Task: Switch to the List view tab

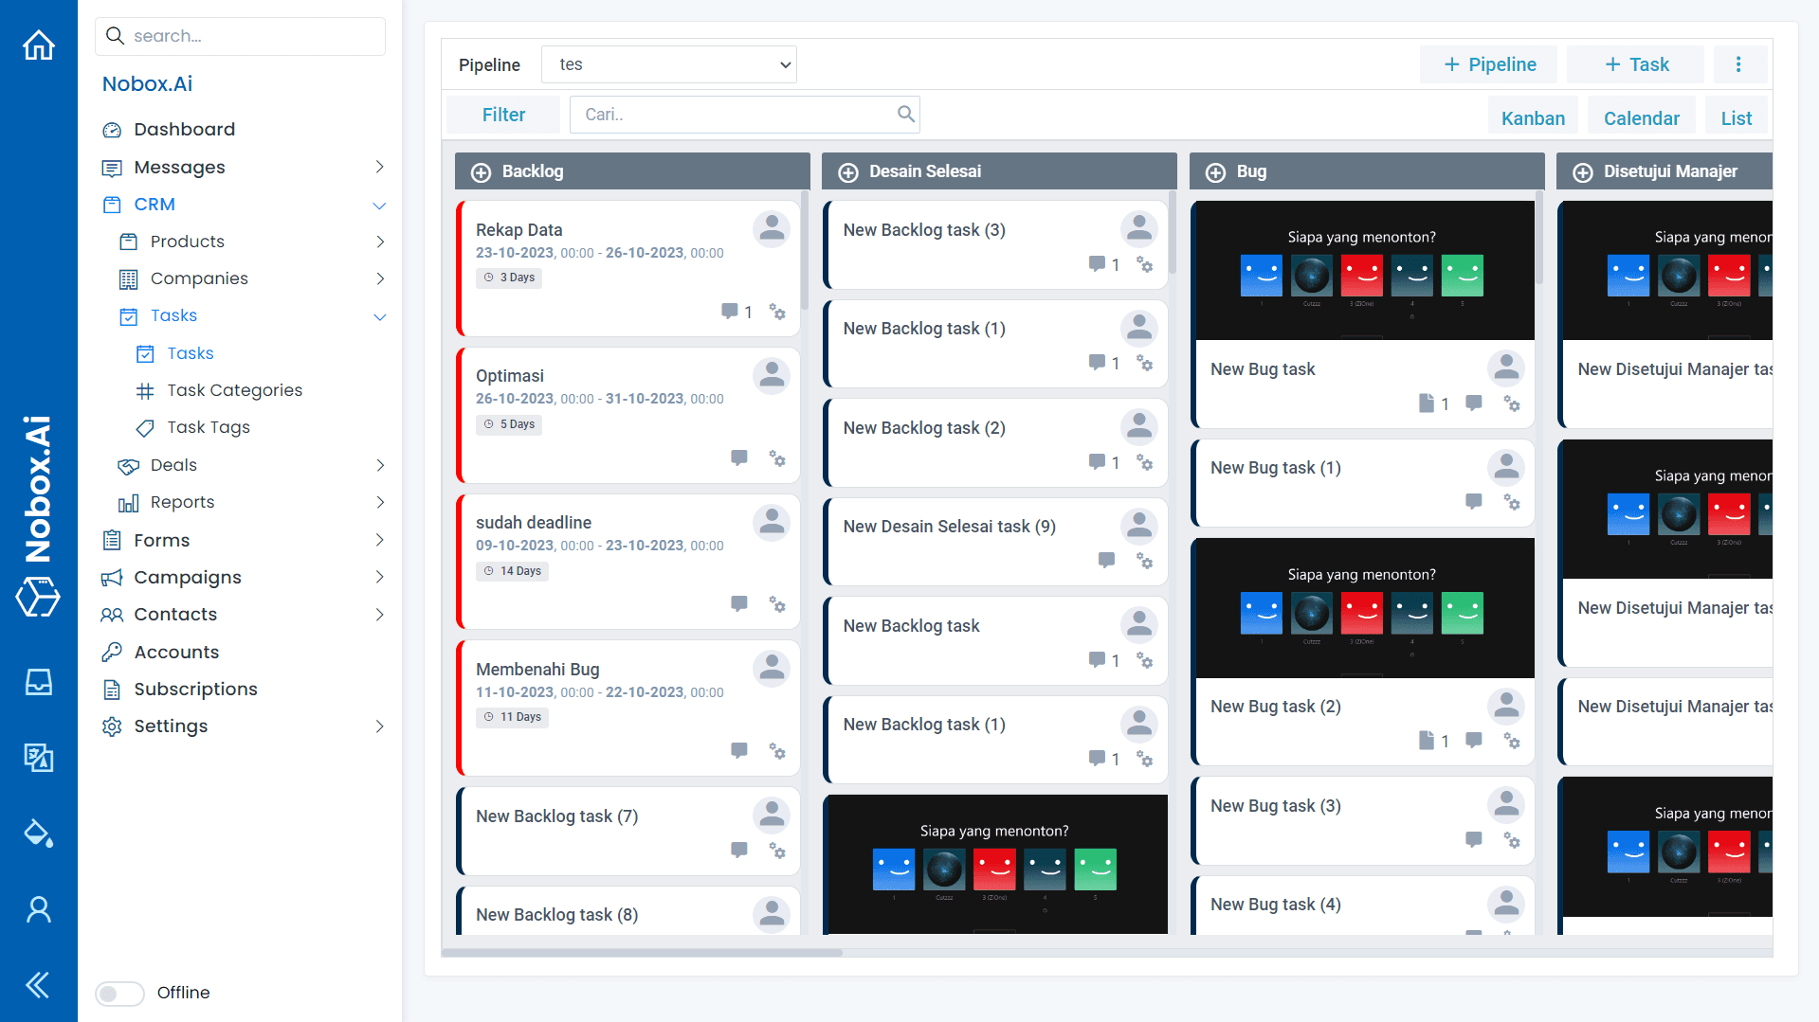Action: pyautogui.click(x=1736, y=118)
